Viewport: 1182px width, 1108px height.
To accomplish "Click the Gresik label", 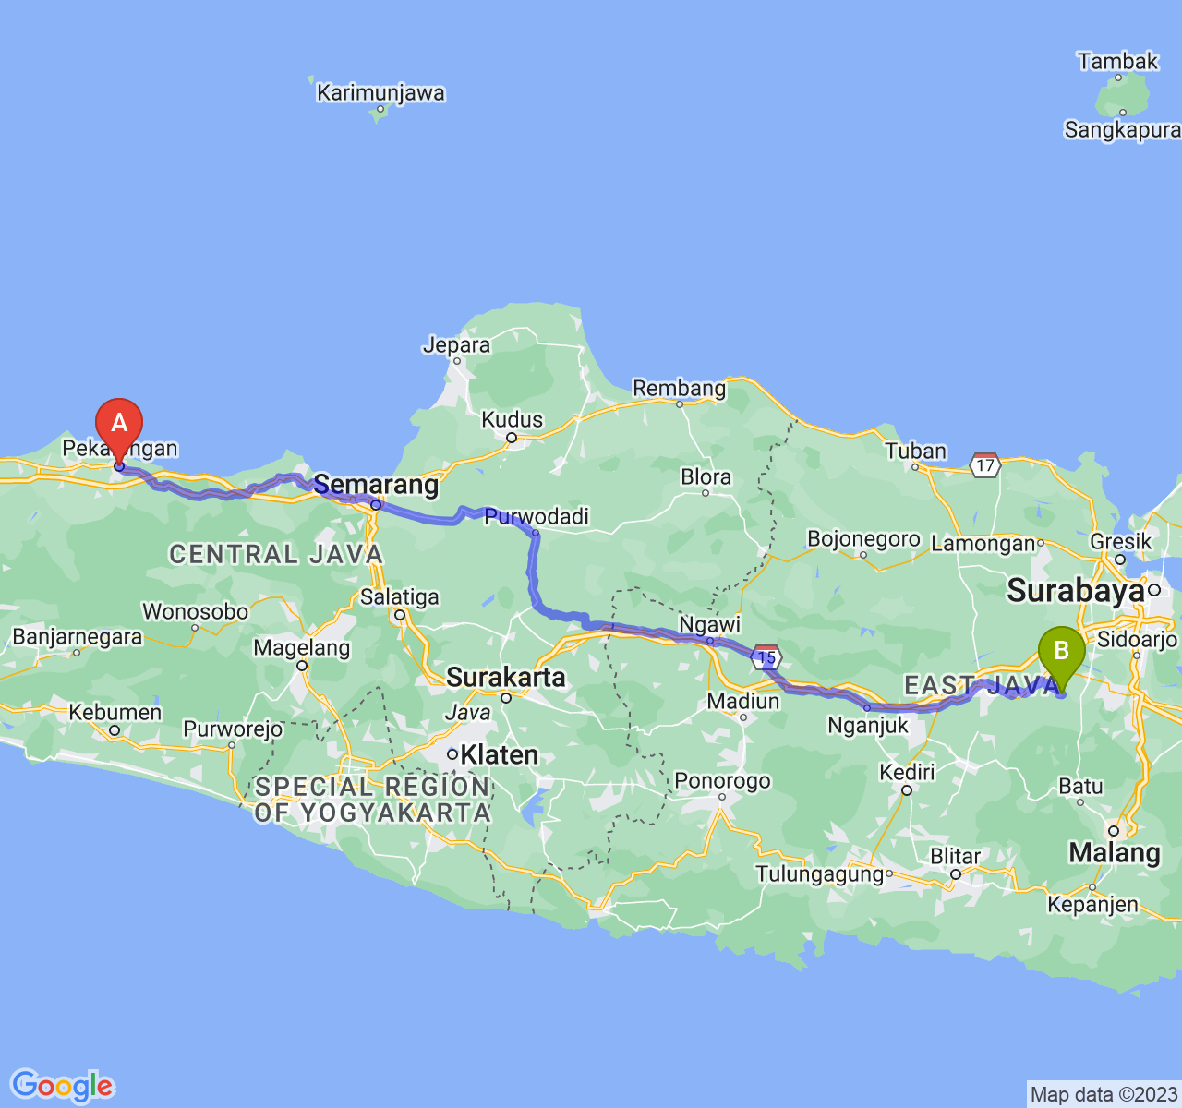I will pyautogui.click(x=1121, y=542).
